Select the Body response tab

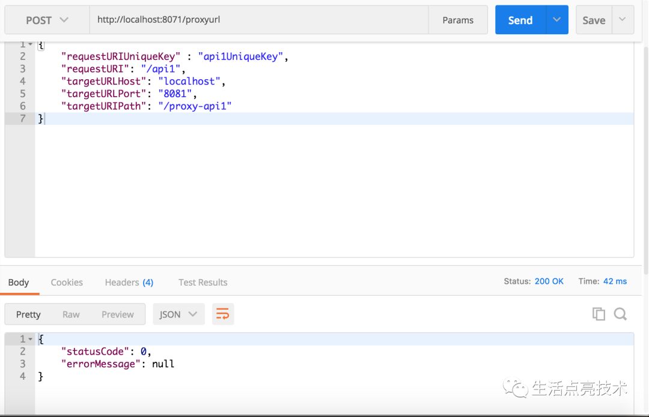pyautogui.click(x=19, y=282)
